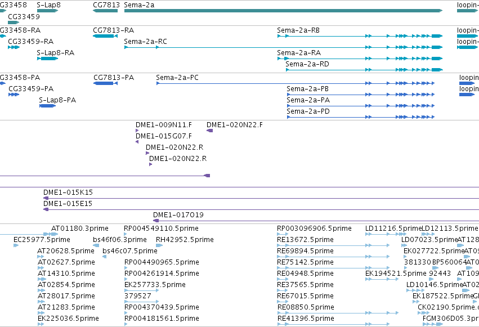Select EST AT28017.5prime
The image size is (479, 327).
[41, 302]
